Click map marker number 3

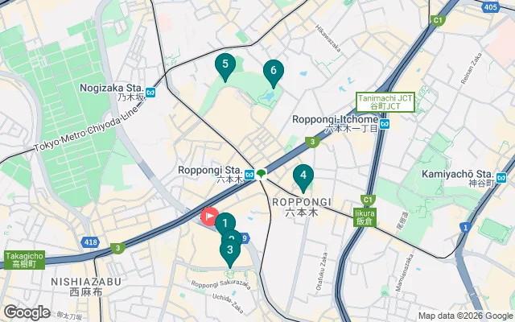tap(230, 253)
